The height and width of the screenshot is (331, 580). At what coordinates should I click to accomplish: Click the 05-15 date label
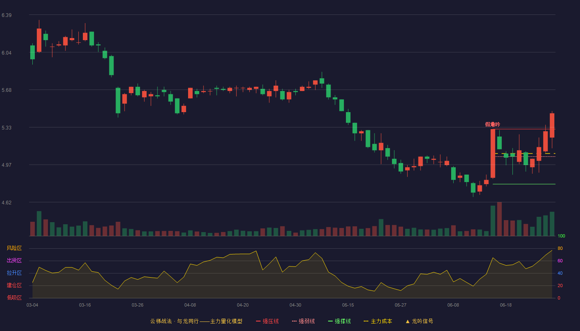(348, 305)
